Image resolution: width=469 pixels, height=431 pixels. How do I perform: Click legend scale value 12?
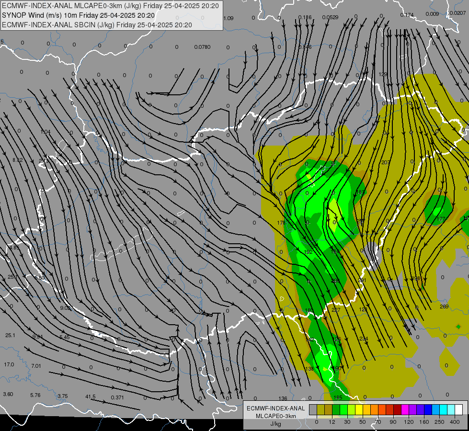pos(332,422)
